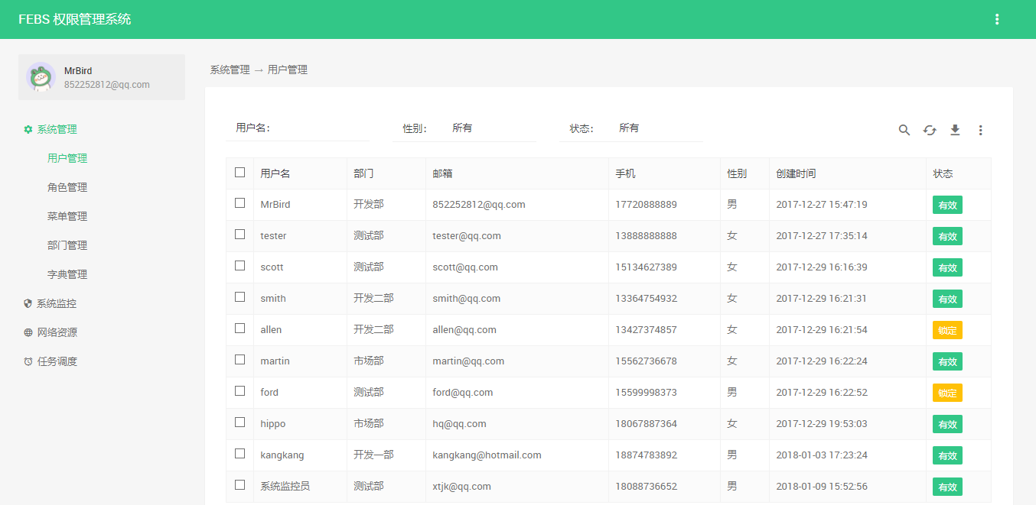Click the phone number 13888888888

[646, 235]
